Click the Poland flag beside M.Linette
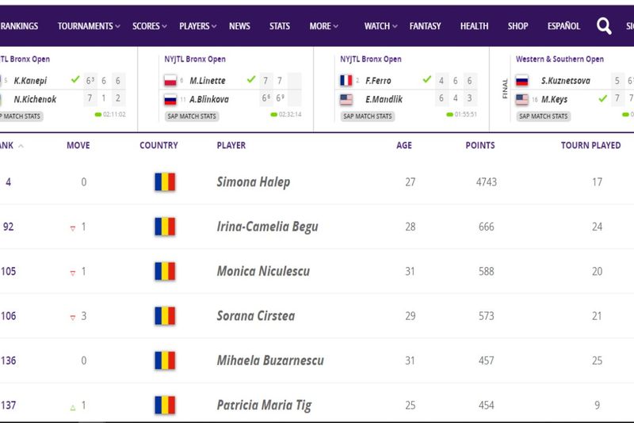Image resolution: width=634 pixels, height=423 pixels. [170, 80]
